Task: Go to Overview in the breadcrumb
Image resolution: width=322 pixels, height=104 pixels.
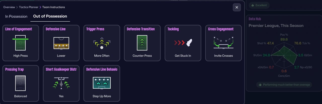Action: pos(9,7)
